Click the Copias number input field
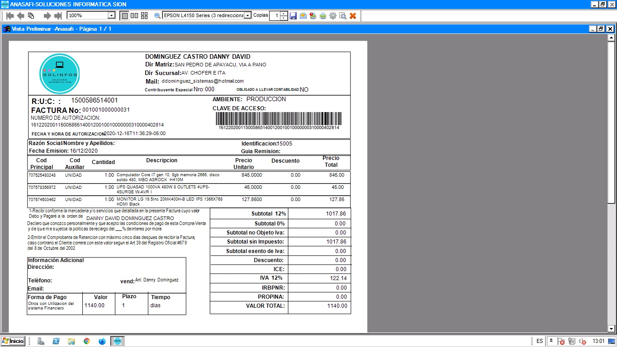 pos(275,16)
